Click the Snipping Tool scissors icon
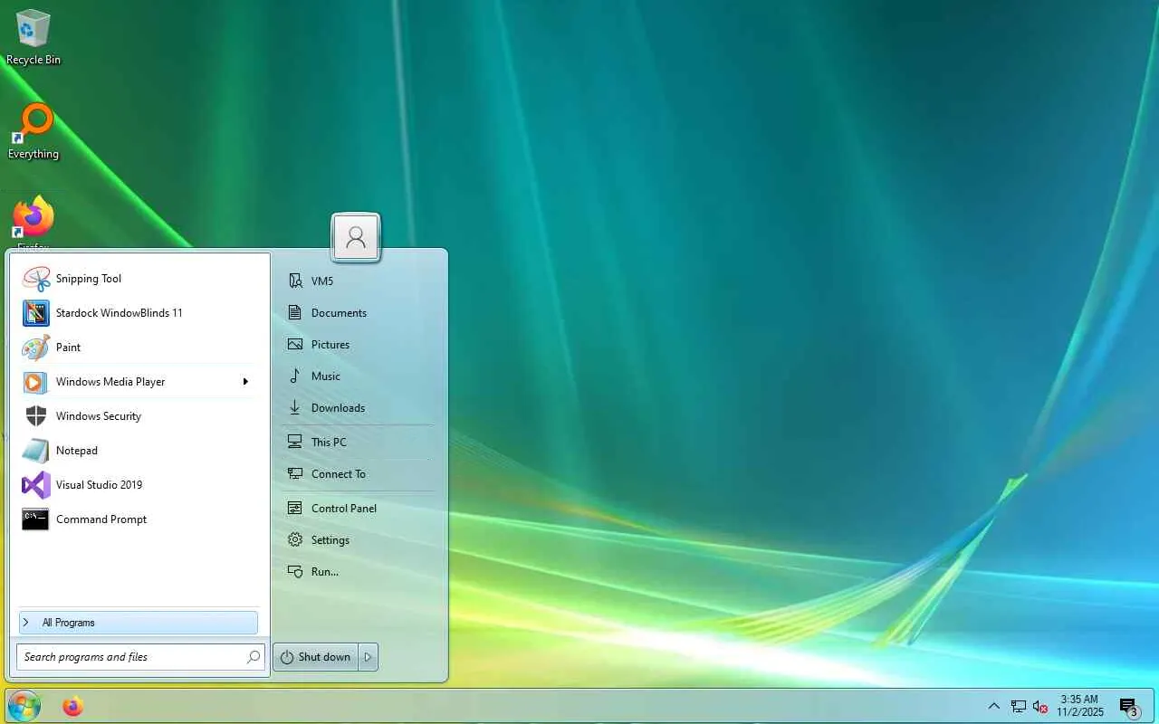1159x724 pixels. coord(36,279)
